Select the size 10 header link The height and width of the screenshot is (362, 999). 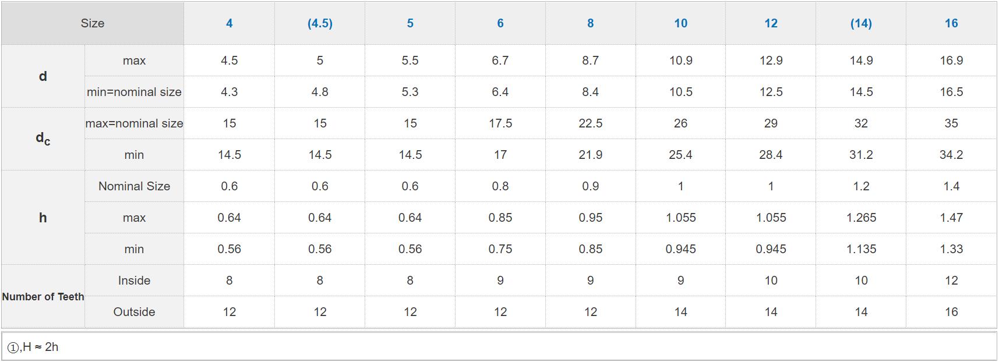point(681,23)
